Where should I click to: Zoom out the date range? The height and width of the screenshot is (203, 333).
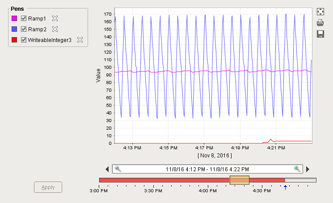coord(118,169)
